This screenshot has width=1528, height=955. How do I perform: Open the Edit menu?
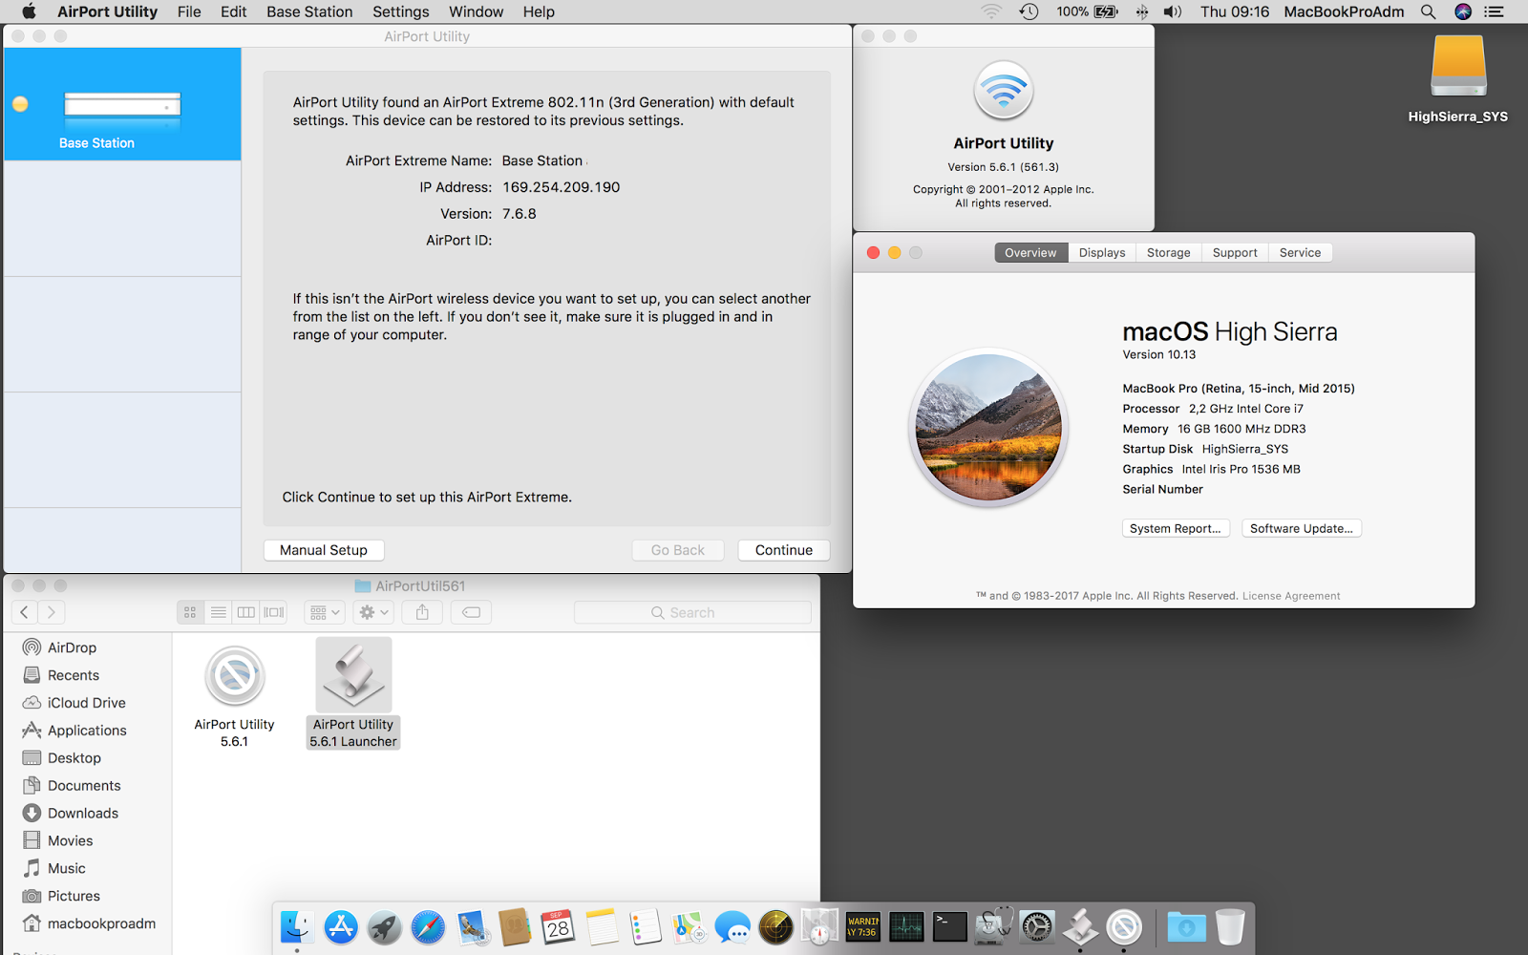point(234,11)
